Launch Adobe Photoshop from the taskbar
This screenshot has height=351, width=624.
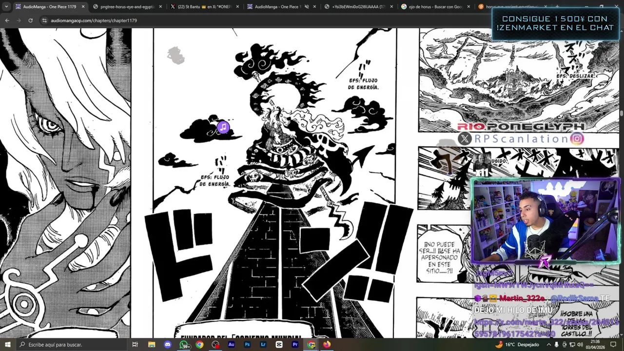[247, 345]
